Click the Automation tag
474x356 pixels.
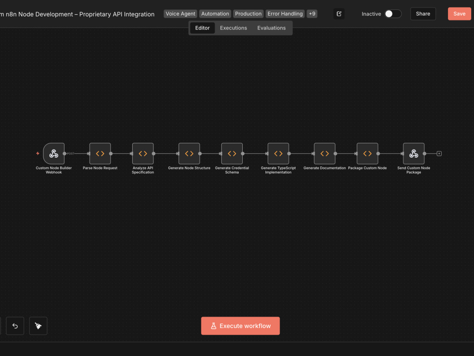point(215,14)
